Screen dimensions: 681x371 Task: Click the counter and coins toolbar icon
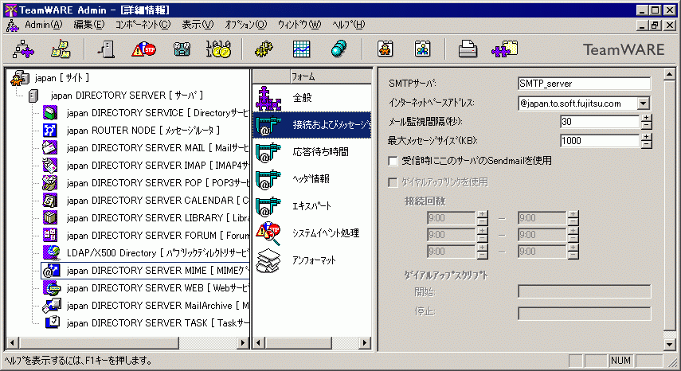pos(218,49)
